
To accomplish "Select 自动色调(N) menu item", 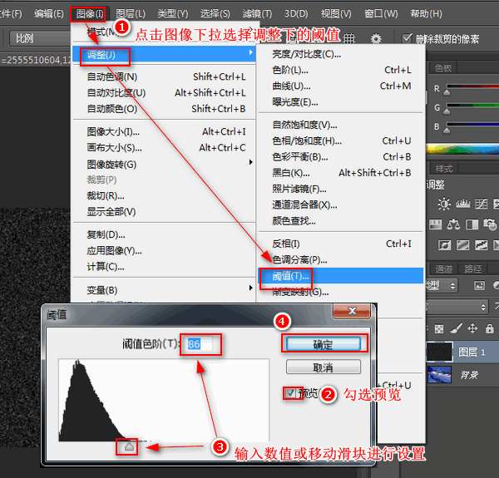I will point(164,76).
